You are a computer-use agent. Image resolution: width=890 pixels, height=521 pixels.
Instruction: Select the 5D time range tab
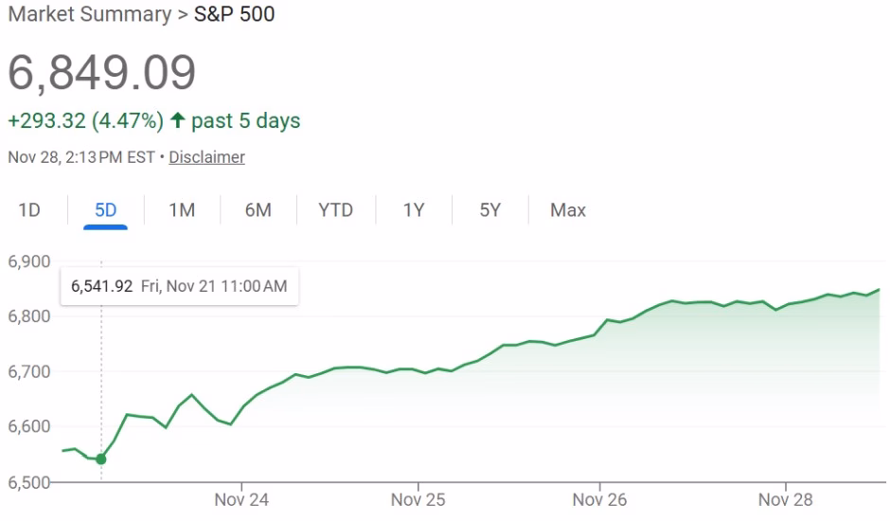point(105,210)
